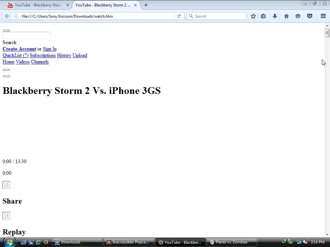Save page to Pocket icon

pyautogui.click(x=310, y=16)
